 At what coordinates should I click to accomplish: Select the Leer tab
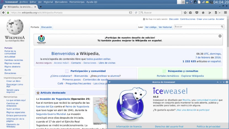[x=140, y=27]
